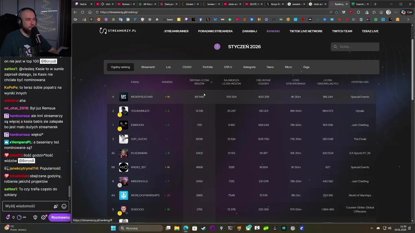Reload the ranking page
The height and width of the screenshot is (233, 415).
[82, 12]
